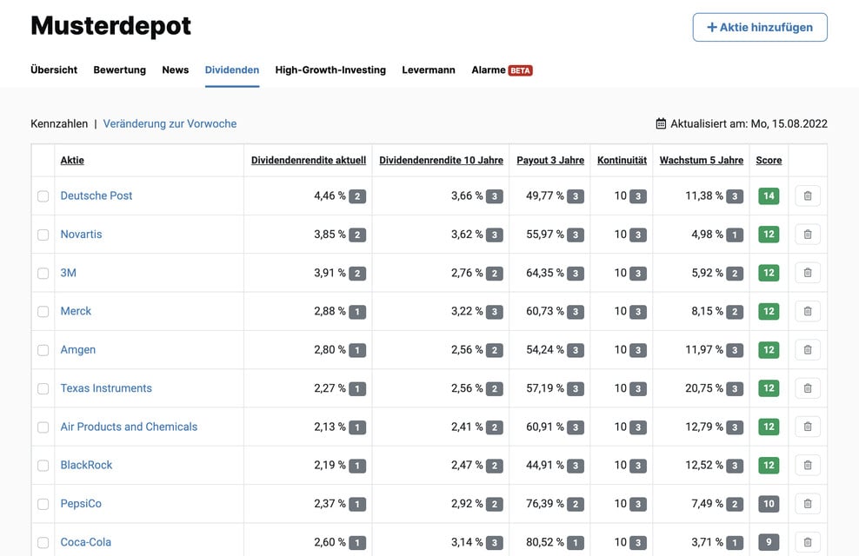
Task: Open the News tab
Action: pos(176,70)
